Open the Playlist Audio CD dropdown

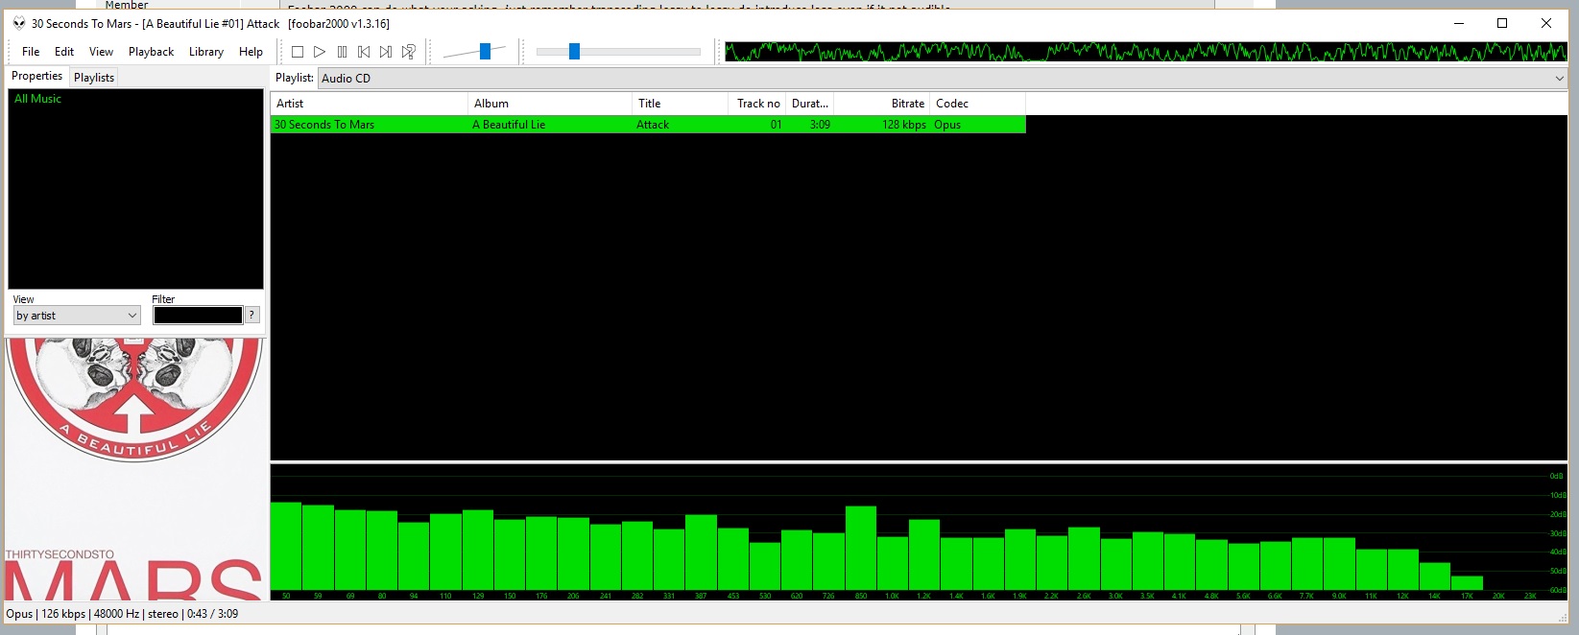tap(943, 78)
